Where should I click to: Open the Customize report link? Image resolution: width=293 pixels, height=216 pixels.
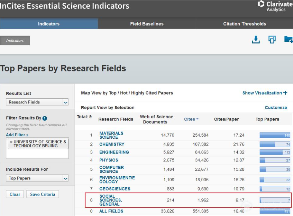pos(276,108)
